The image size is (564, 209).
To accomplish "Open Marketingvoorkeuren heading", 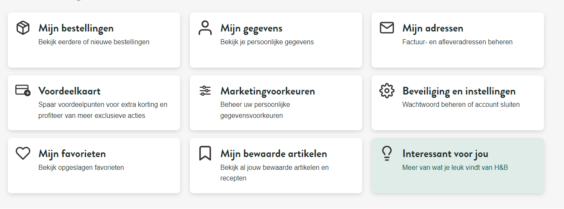I will click(x=267, y=91).
